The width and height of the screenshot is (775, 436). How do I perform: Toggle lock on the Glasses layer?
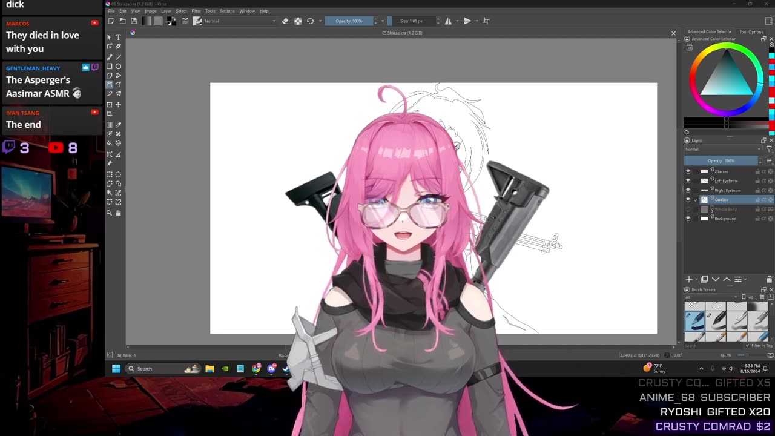[x=757, y=171]
